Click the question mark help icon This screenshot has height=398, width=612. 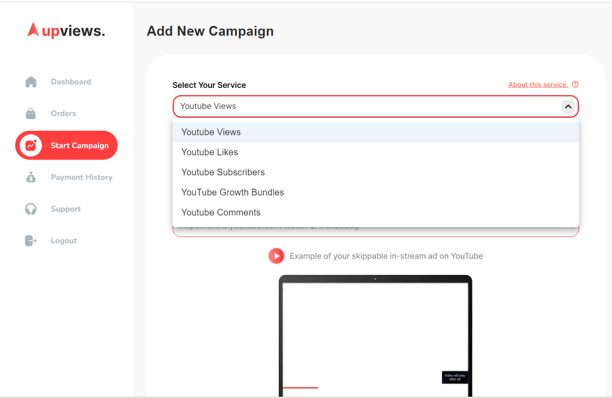click(575, 85)
